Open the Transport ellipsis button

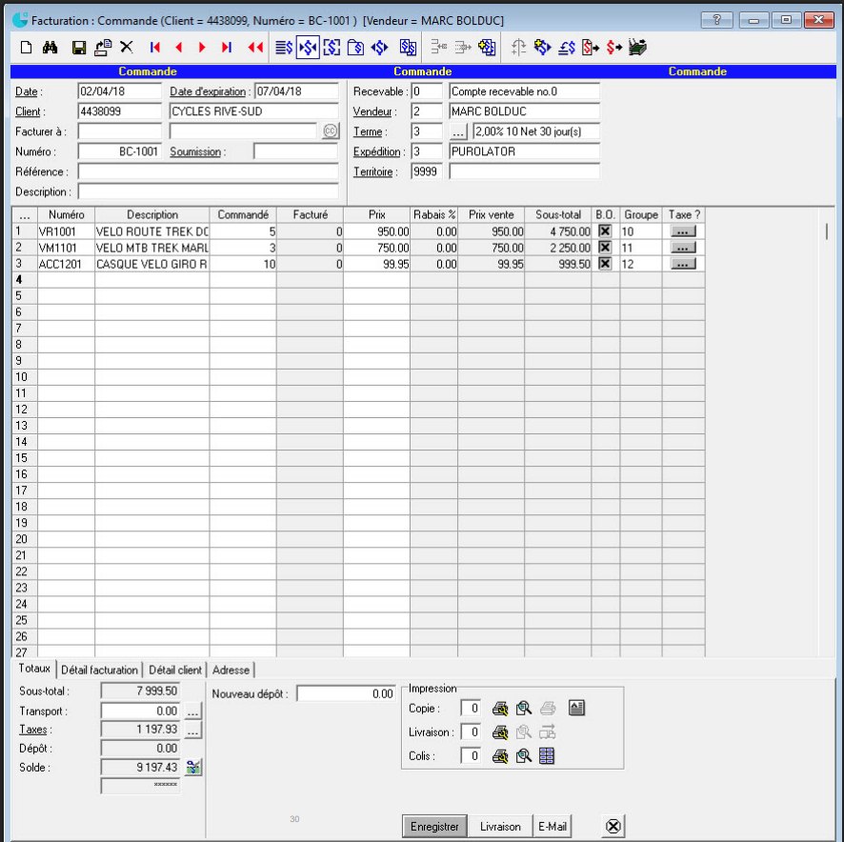pos(193,712)
